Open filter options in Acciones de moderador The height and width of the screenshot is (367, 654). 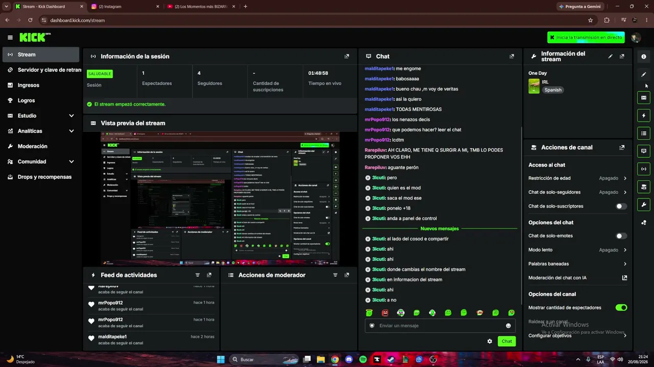click(335, 275)
